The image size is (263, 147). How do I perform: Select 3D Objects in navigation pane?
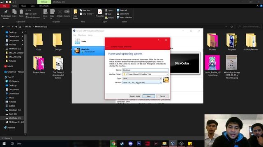(x=14, y=81)
